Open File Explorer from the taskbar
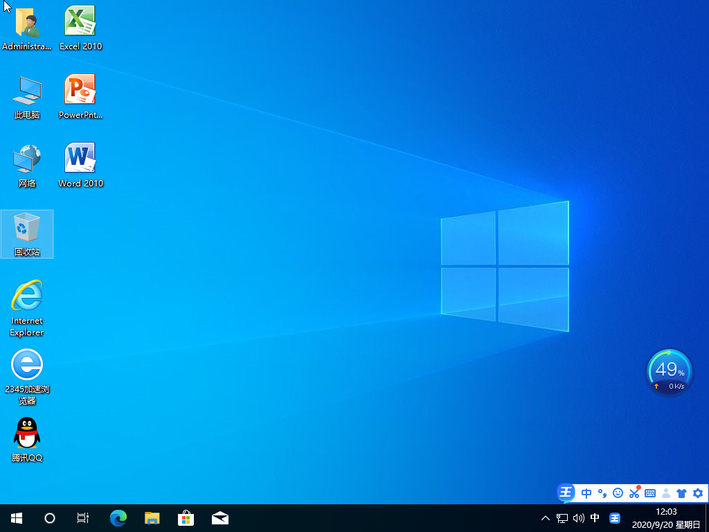Image resolution: width=709 pixels, height=532 pixels. [152, 518]
